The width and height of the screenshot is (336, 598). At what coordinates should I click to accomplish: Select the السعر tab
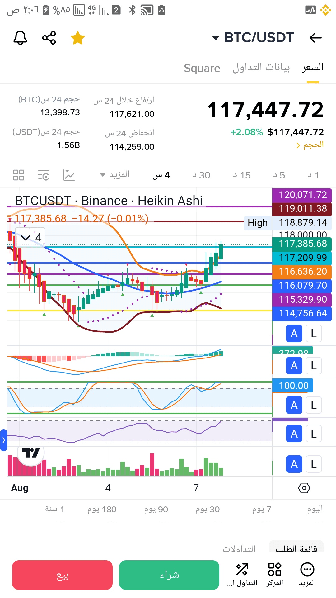(x=313, y=68)
